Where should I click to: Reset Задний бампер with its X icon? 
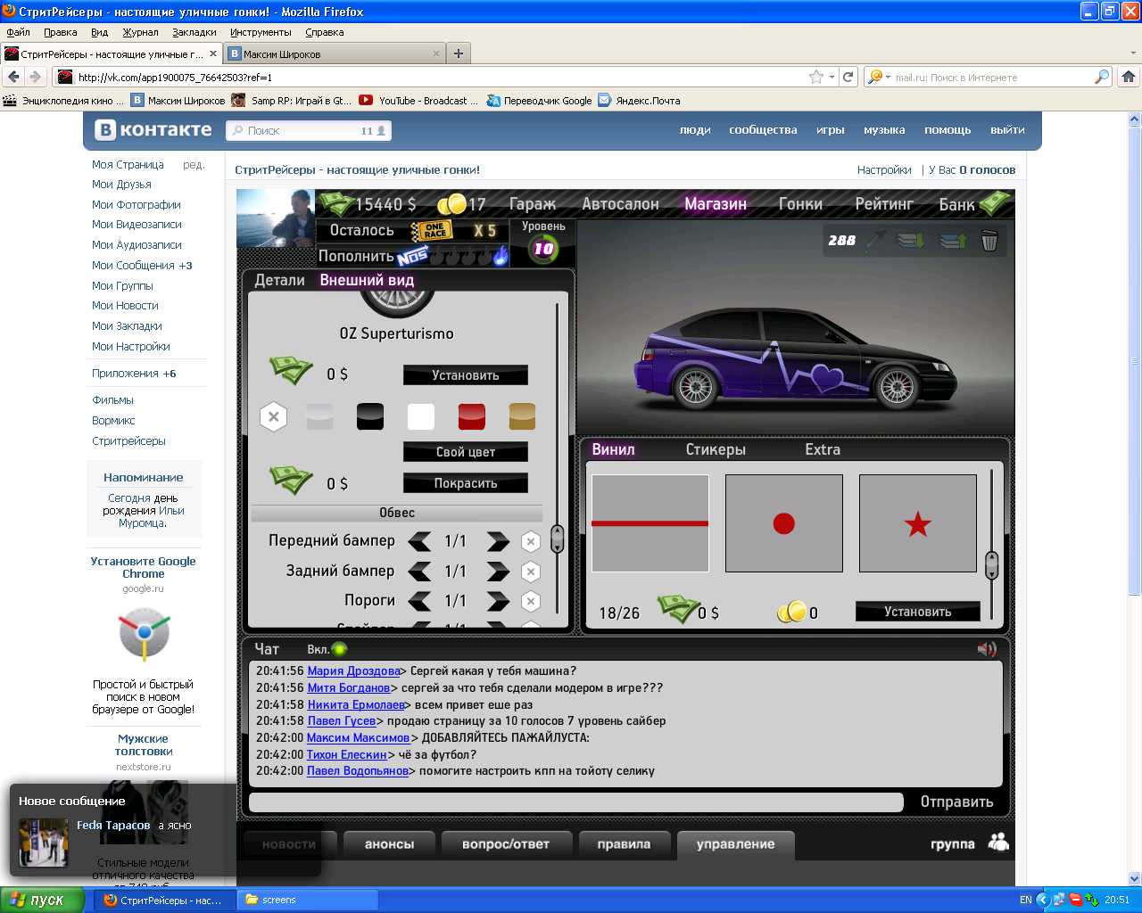click(x=531, y=572)
